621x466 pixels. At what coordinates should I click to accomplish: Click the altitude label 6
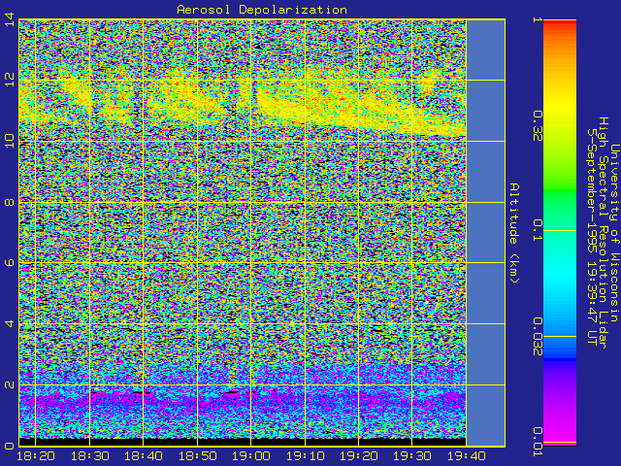[10, 263]
